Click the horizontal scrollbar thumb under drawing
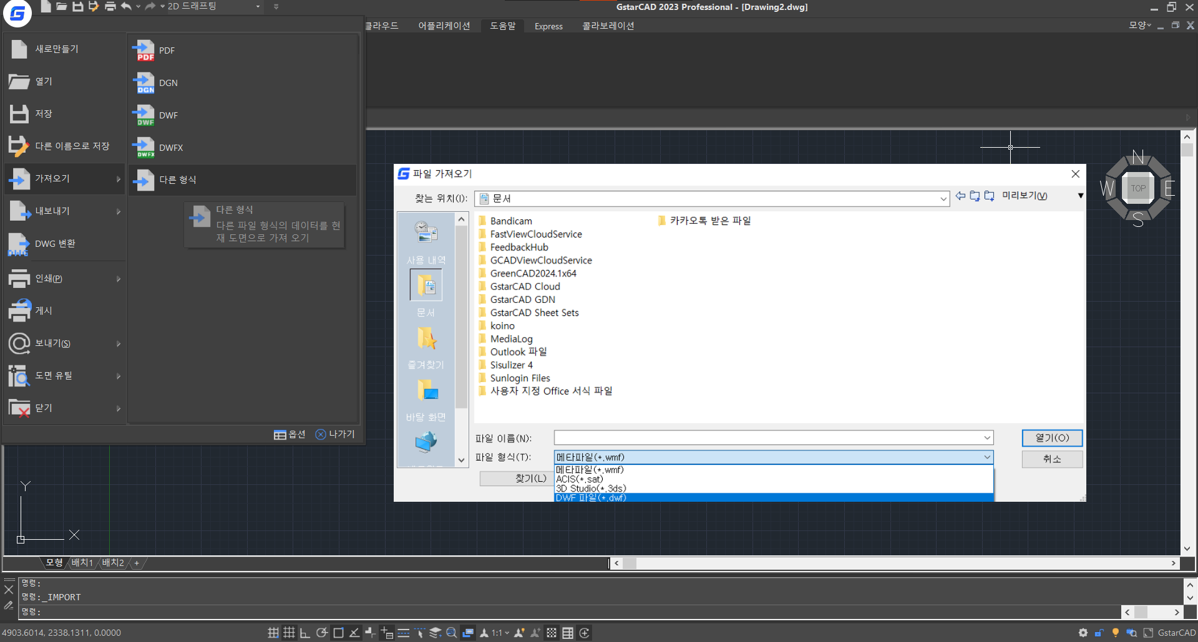Screen dimensions: 1198x642 (x=630, y=563)
